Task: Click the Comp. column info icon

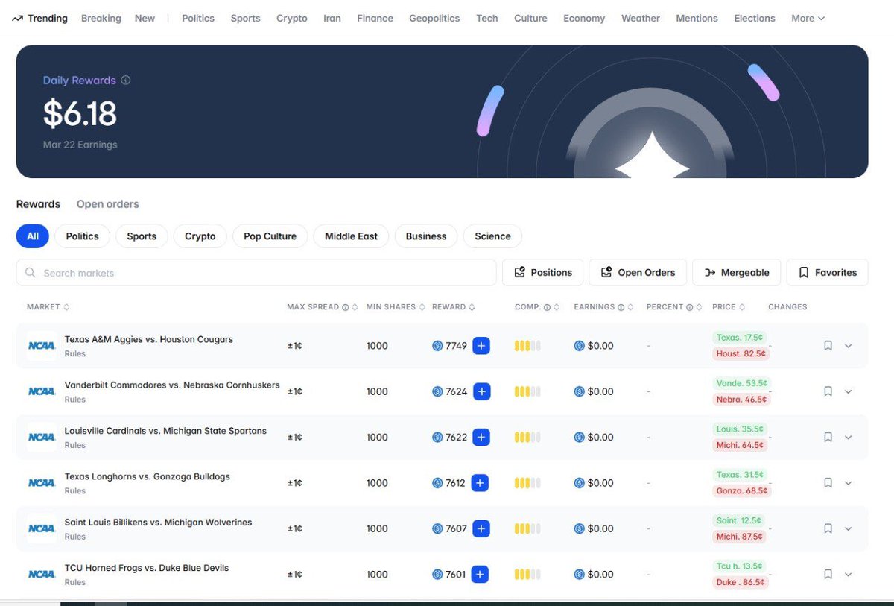Action: click(x=547, y=307)
